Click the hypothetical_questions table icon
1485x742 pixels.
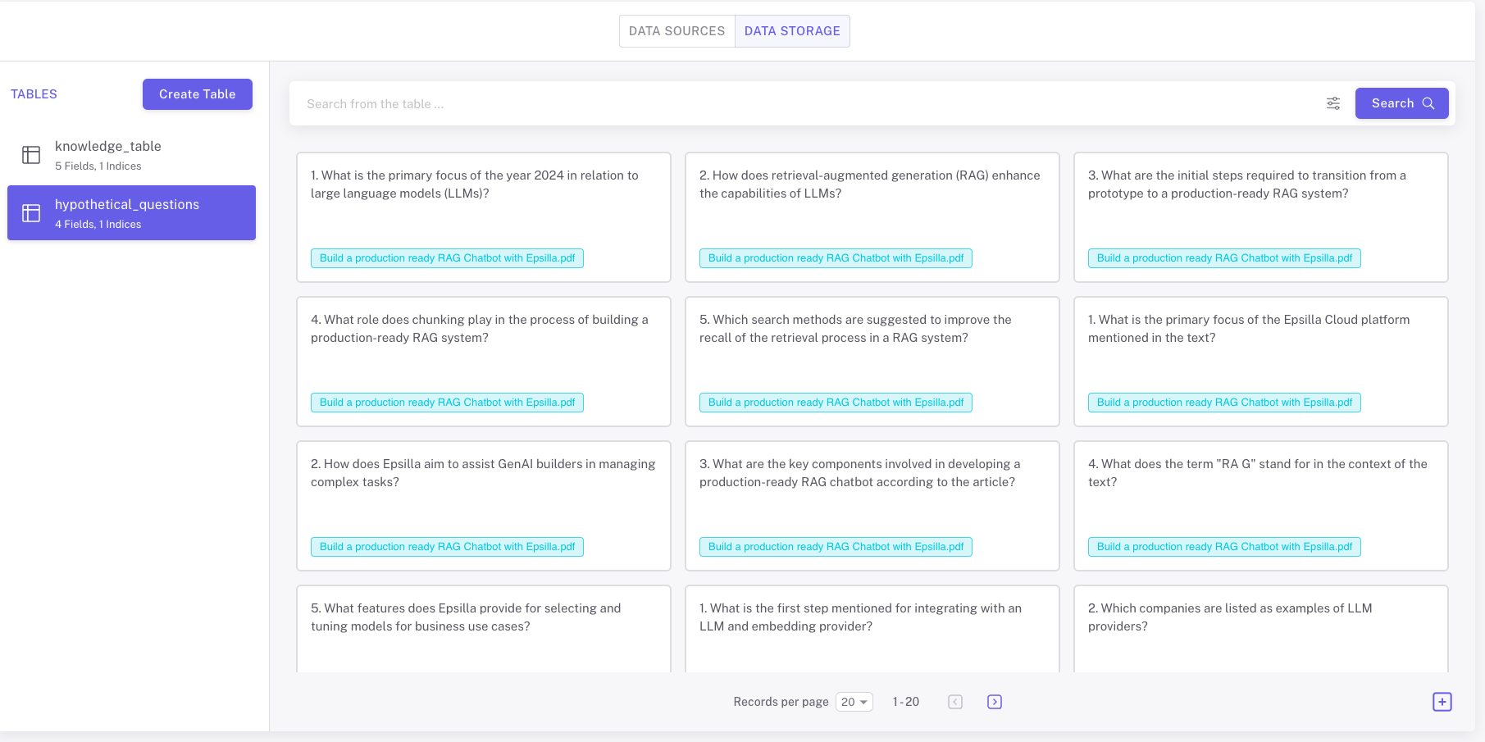tap(31, 213)
